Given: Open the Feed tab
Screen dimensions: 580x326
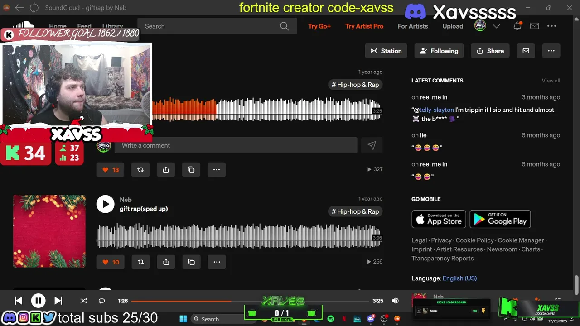Looking at the screenshot, I should tap(84, 26).
